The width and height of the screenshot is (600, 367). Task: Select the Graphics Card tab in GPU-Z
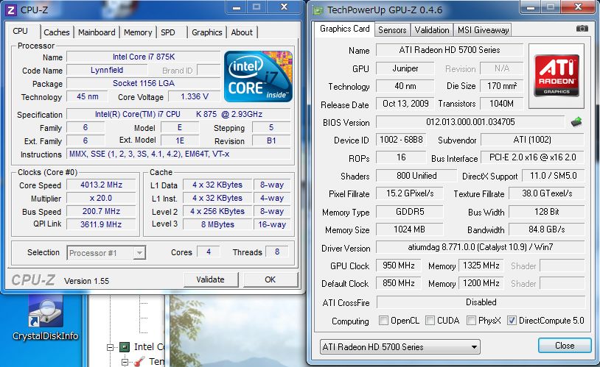pos(344,29)
